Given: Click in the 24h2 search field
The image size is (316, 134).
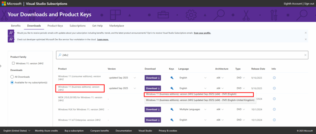Looking at the screenshot, I should coord(179,55).
